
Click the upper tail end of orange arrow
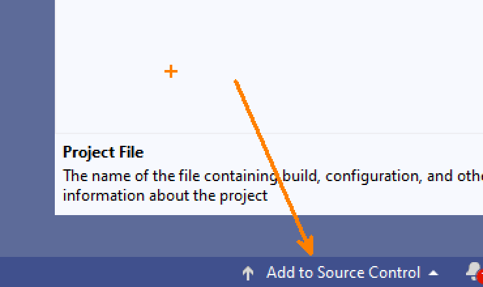click(x=236, y=82)
